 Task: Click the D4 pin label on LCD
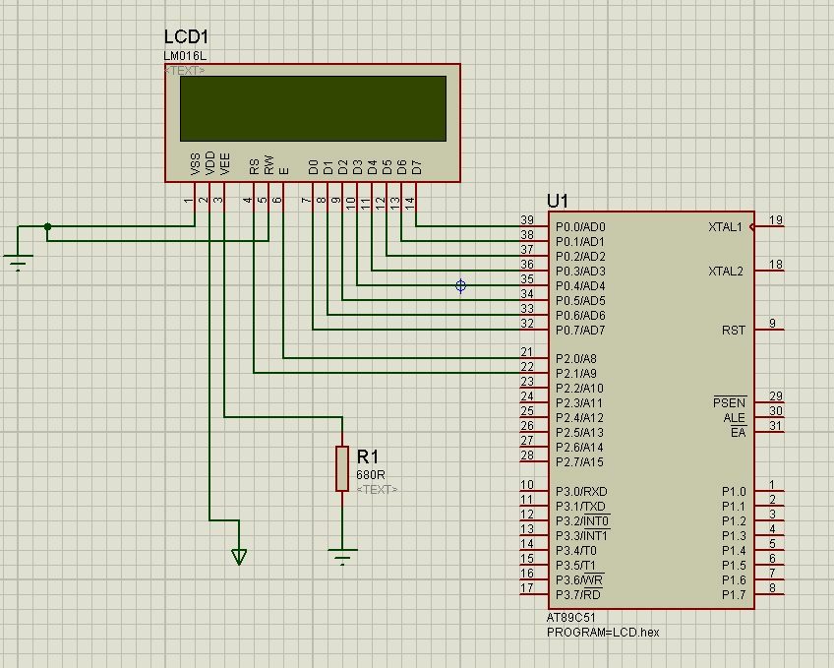[372, 167]
